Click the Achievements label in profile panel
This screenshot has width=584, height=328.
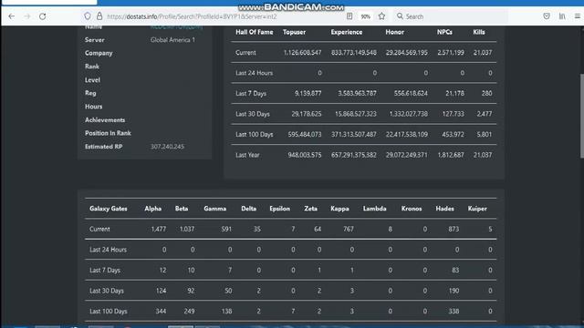coord(105,119)
